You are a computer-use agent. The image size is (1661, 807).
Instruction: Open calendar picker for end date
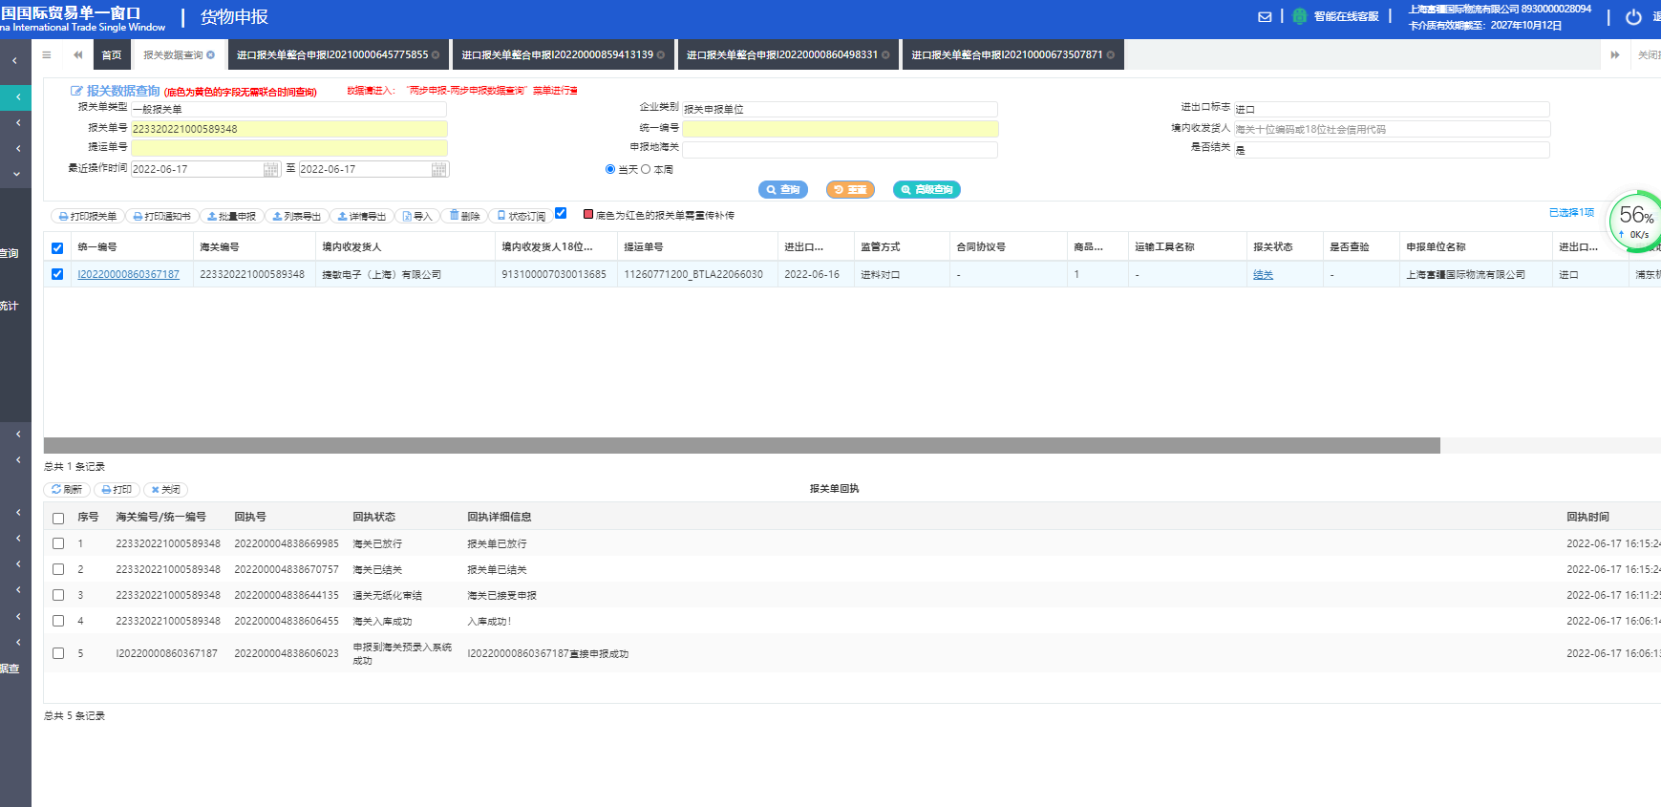point(438,169)
